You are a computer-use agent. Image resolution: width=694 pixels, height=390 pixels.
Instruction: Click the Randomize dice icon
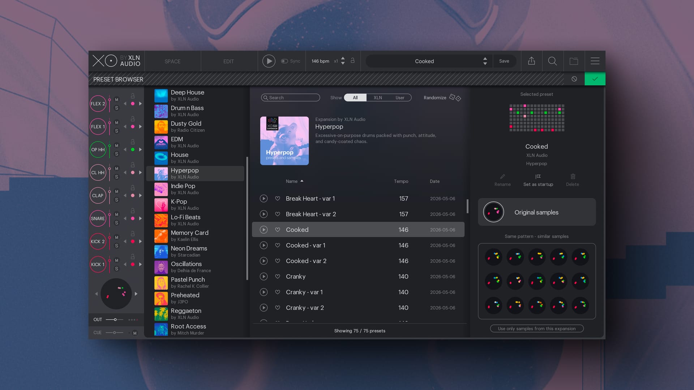tap(455, 97)
